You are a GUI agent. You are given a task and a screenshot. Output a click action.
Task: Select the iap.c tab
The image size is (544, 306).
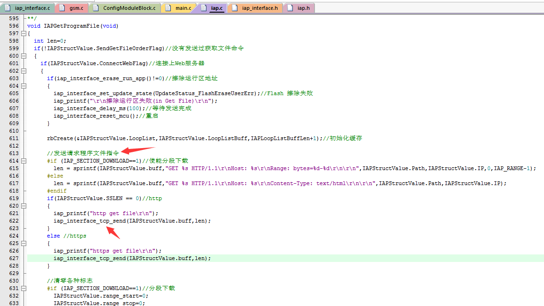(212, 7)
